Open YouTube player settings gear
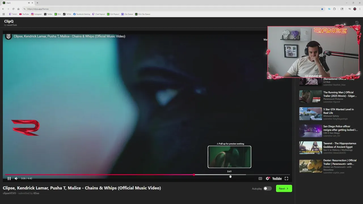Viewport: 363px width, 204px height. coord(267,178)
